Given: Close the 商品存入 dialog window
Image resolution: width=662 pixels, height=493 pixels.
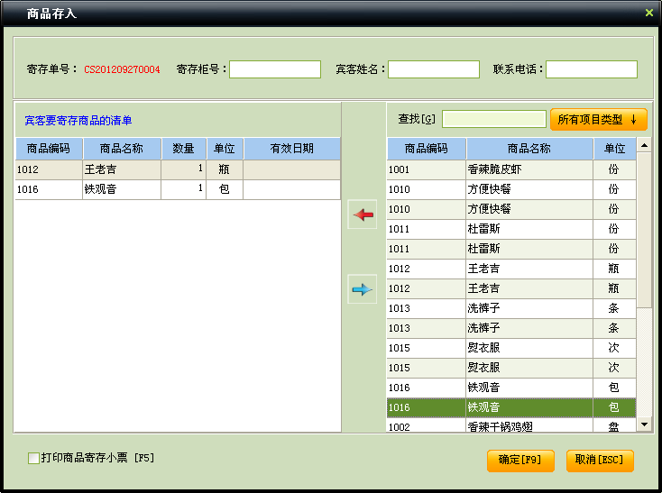Looking at the screenshot, I should click(x=648, y=13).
